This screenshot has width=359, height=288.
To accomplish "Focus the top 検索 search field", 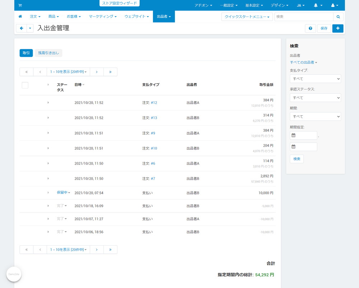I will click(304, 17).
